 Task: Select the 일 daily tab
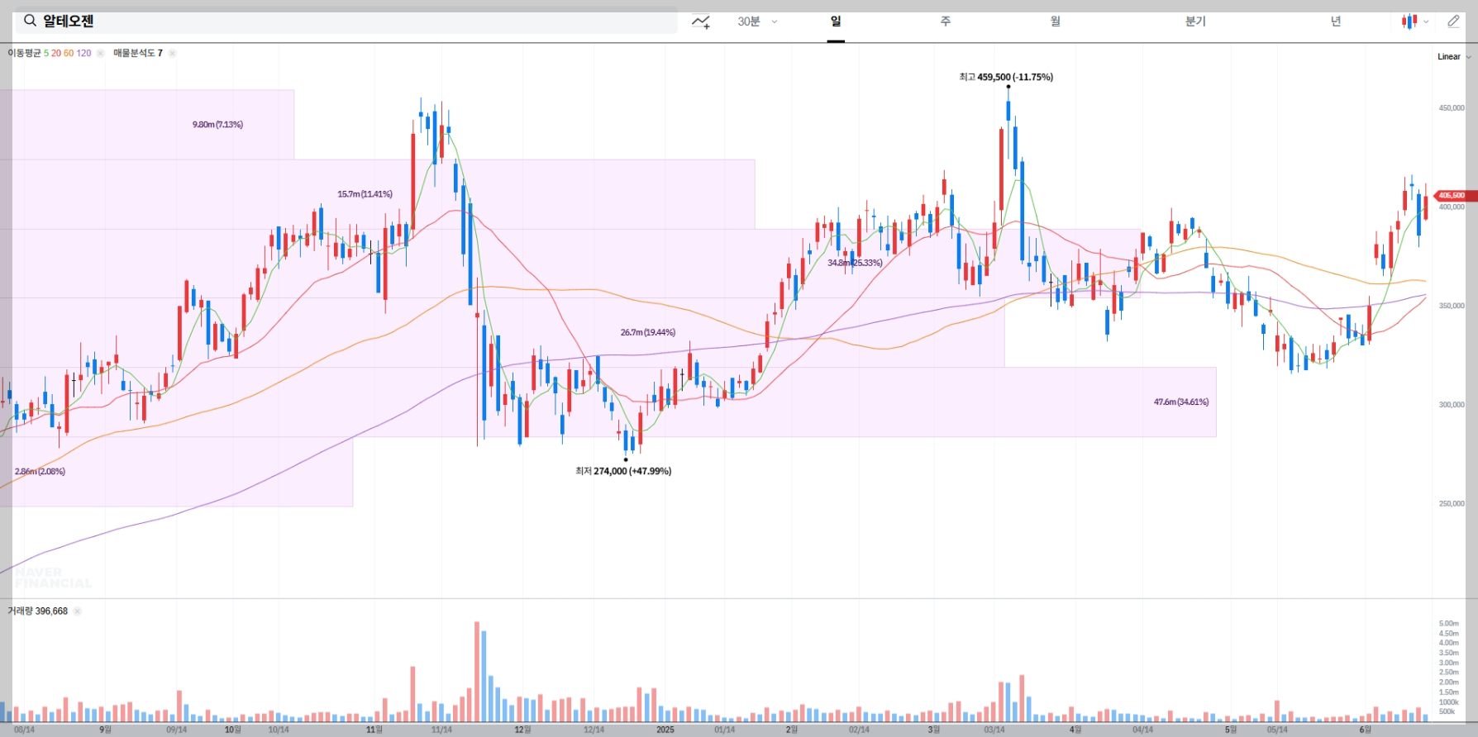836,21
